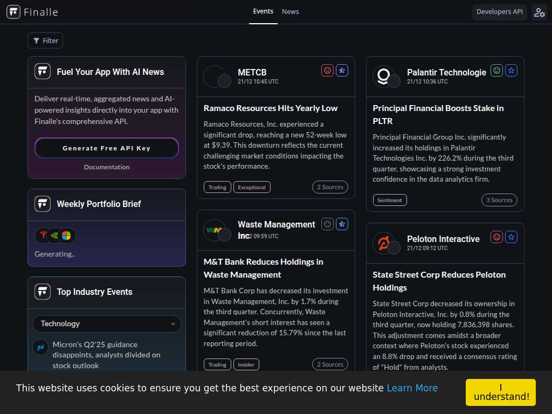Image resolution: width=552 pixels, height=414 pixels.
Task: Click the Top Industry Events heading
Action: click(95, 292)
